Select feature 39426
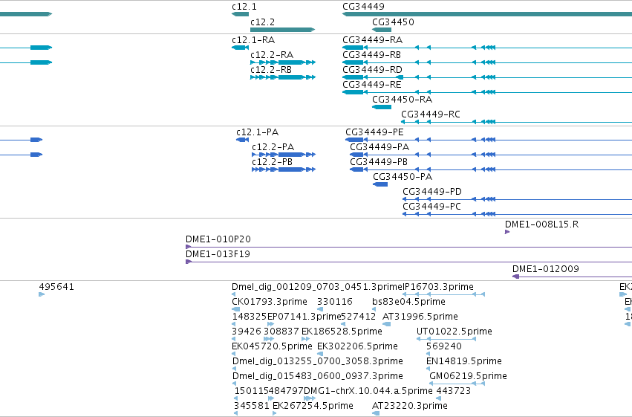 point(234,339)
